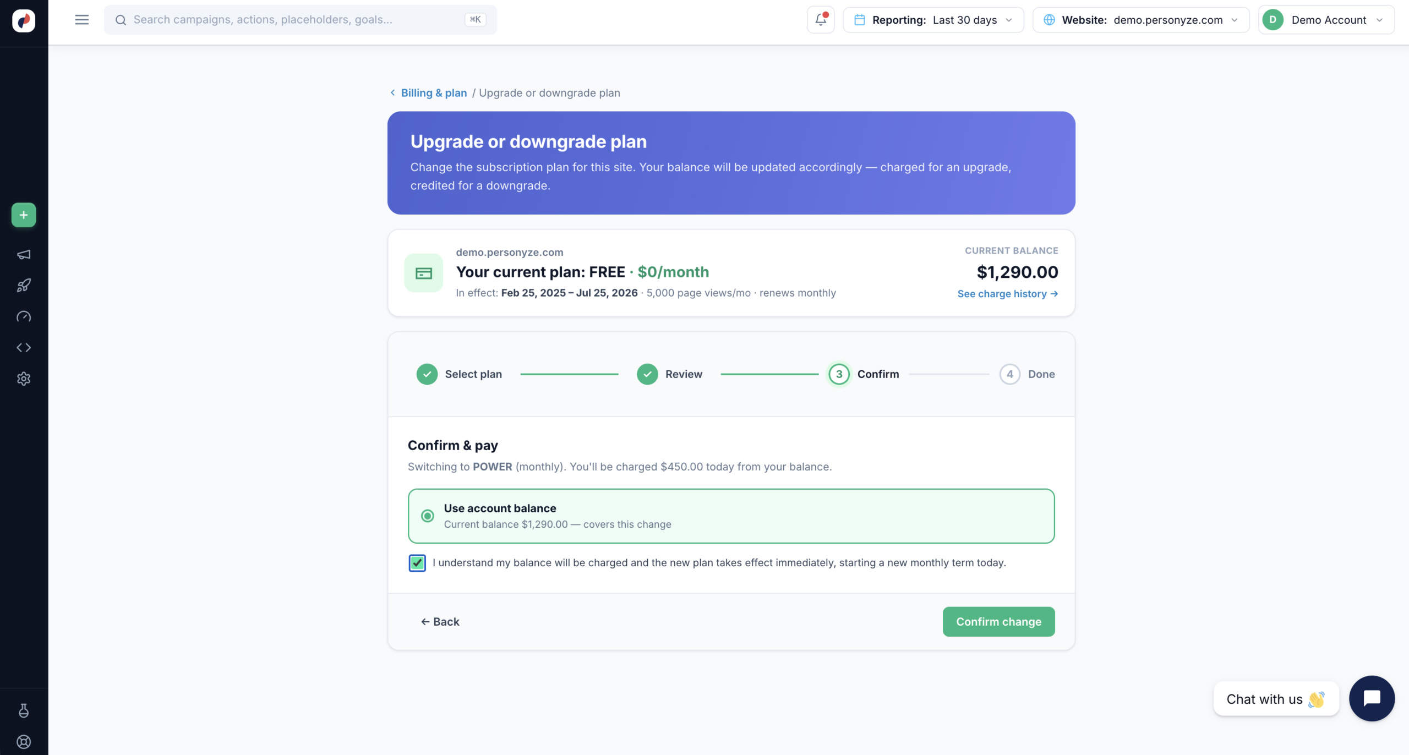Click the Personyze logo icon
The height and width of the screenshot is (755, 1409).
pyautogui.click(x=24, y=21)
